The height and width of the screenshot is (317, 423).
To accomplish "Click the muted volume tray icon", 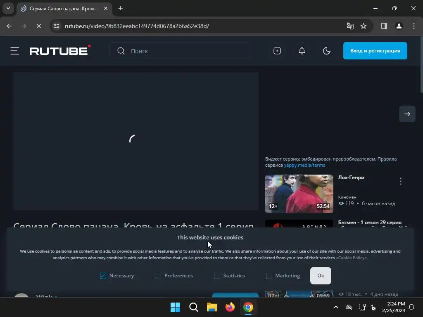I will click(373, 307).
